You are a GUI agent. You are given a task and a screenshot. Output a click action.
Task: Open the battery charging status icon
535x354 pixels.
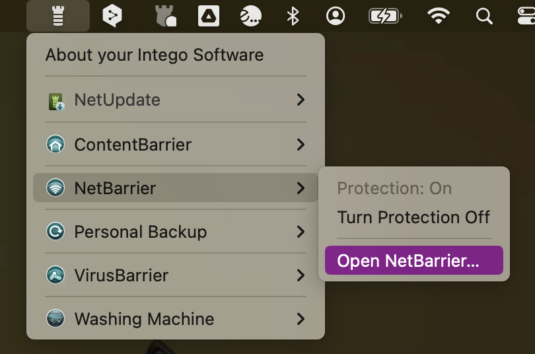(x=385, y=16)
